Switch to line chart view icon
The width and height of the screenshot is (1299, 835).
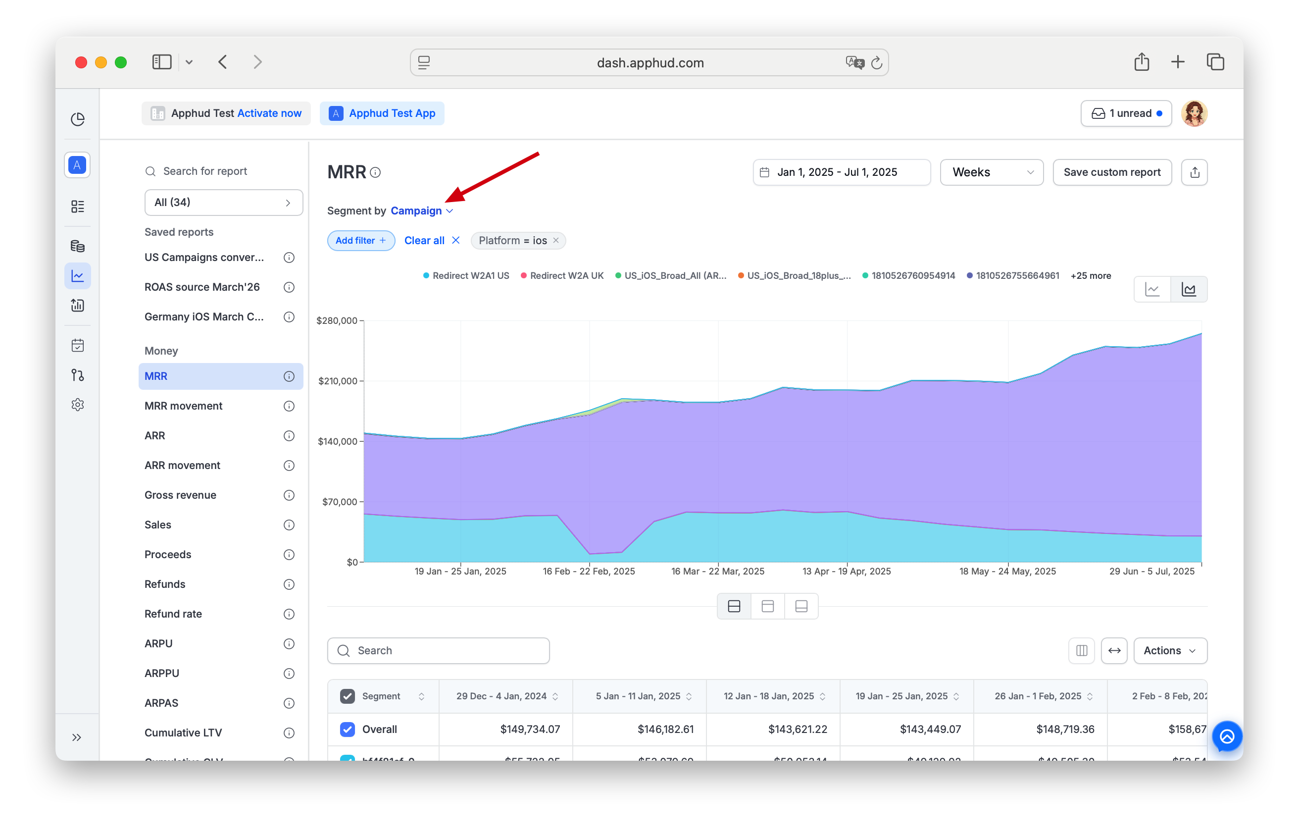coord(1152,290)
